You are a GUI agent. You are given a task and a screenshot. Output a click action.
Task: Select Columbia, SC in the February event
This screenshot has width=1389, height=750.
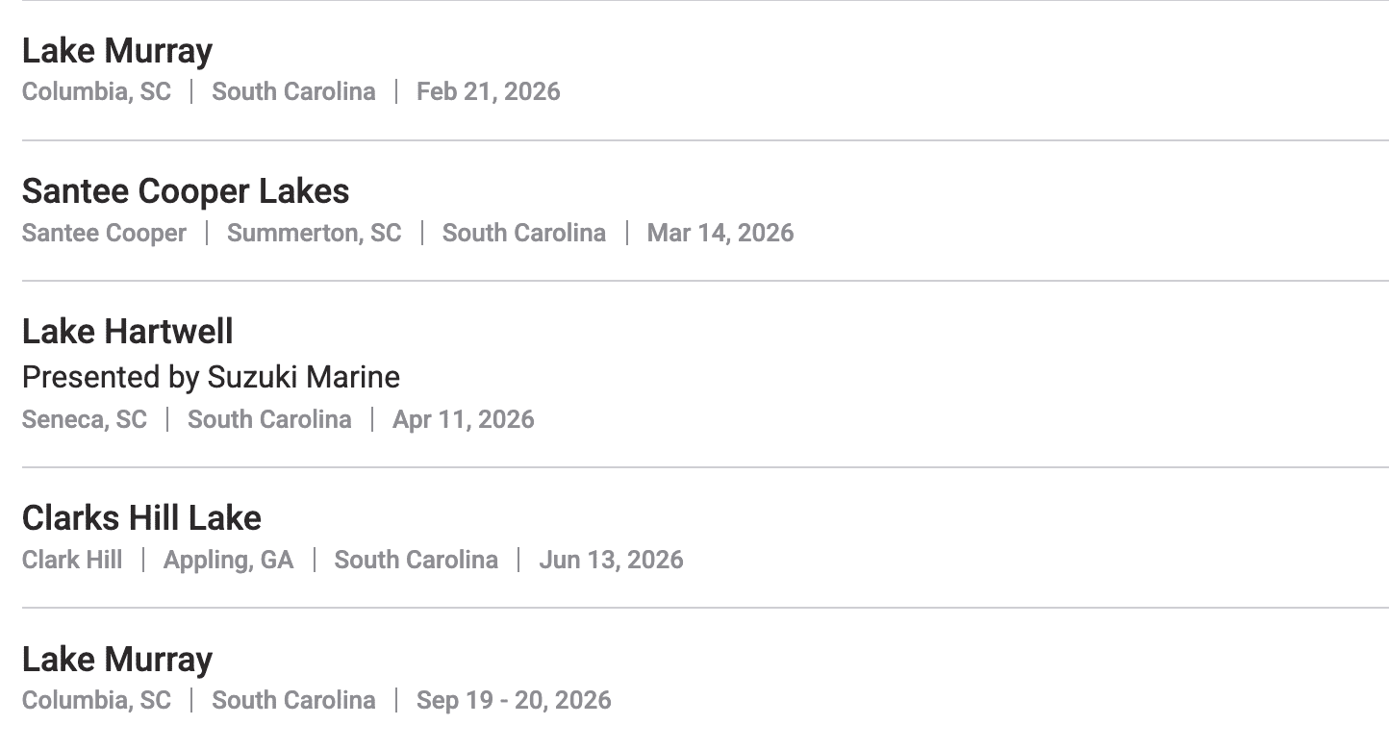point(96,91)
